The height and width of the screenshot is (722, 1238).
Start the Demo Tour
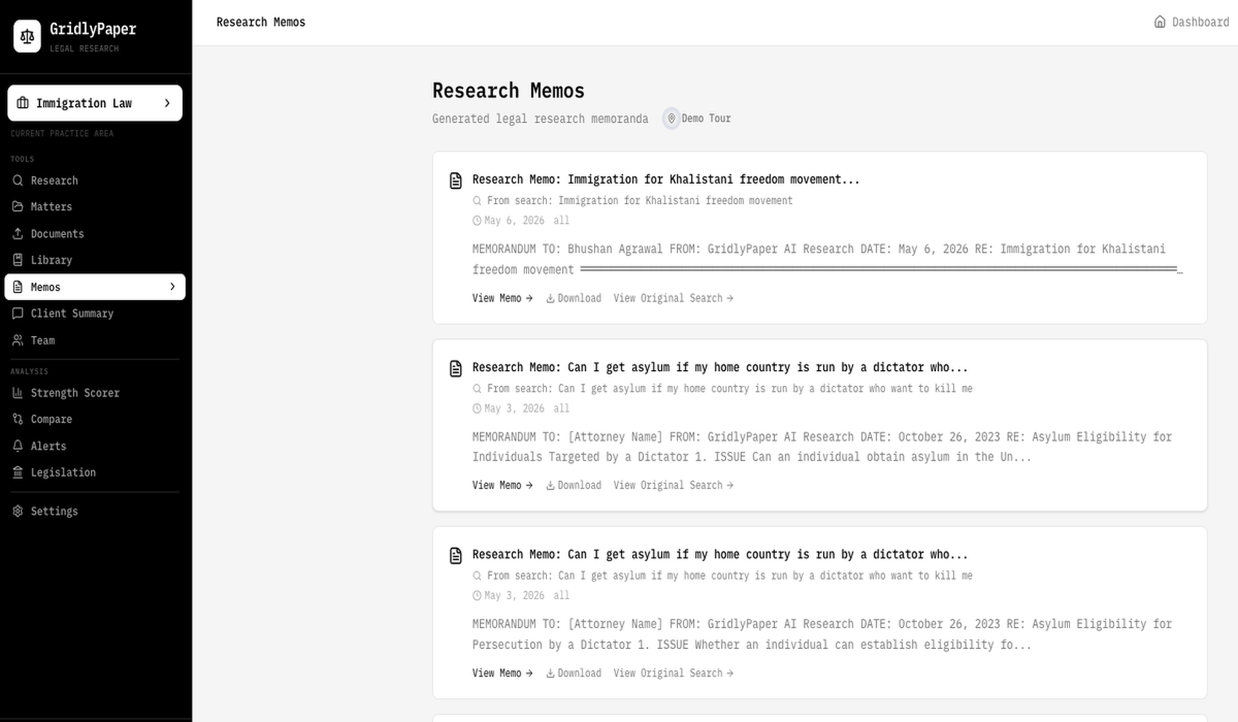(698, 119)
